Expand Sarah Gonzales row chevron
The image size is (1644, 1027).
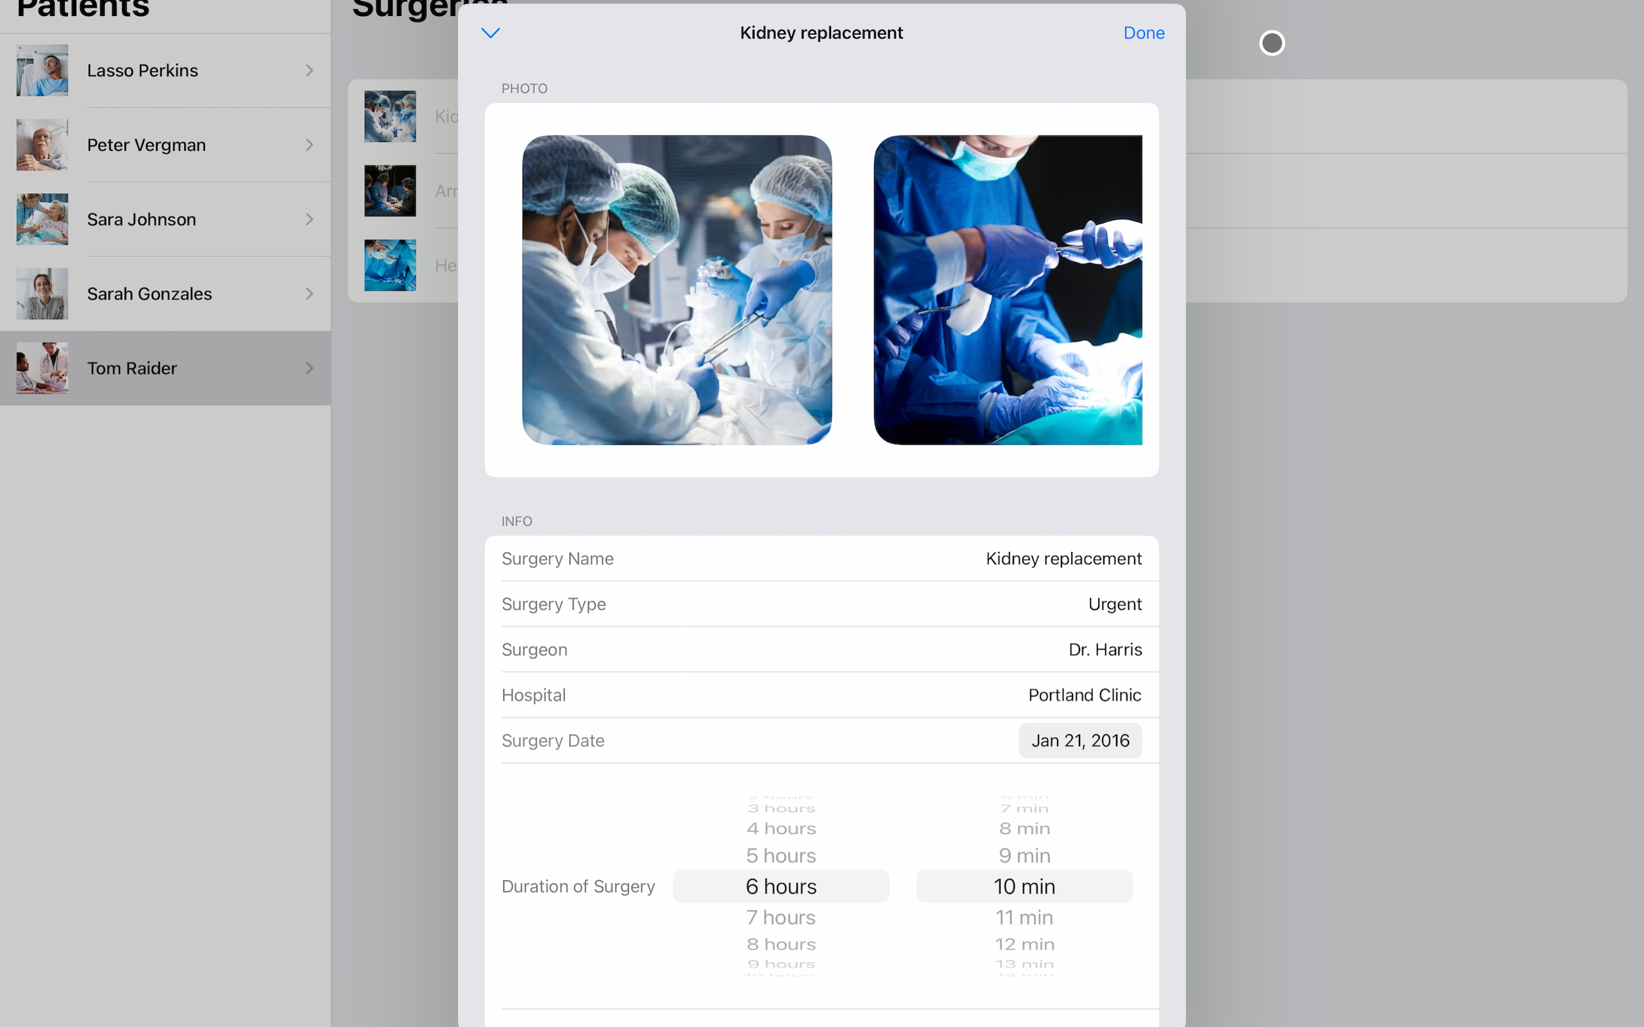pos(310,293)
